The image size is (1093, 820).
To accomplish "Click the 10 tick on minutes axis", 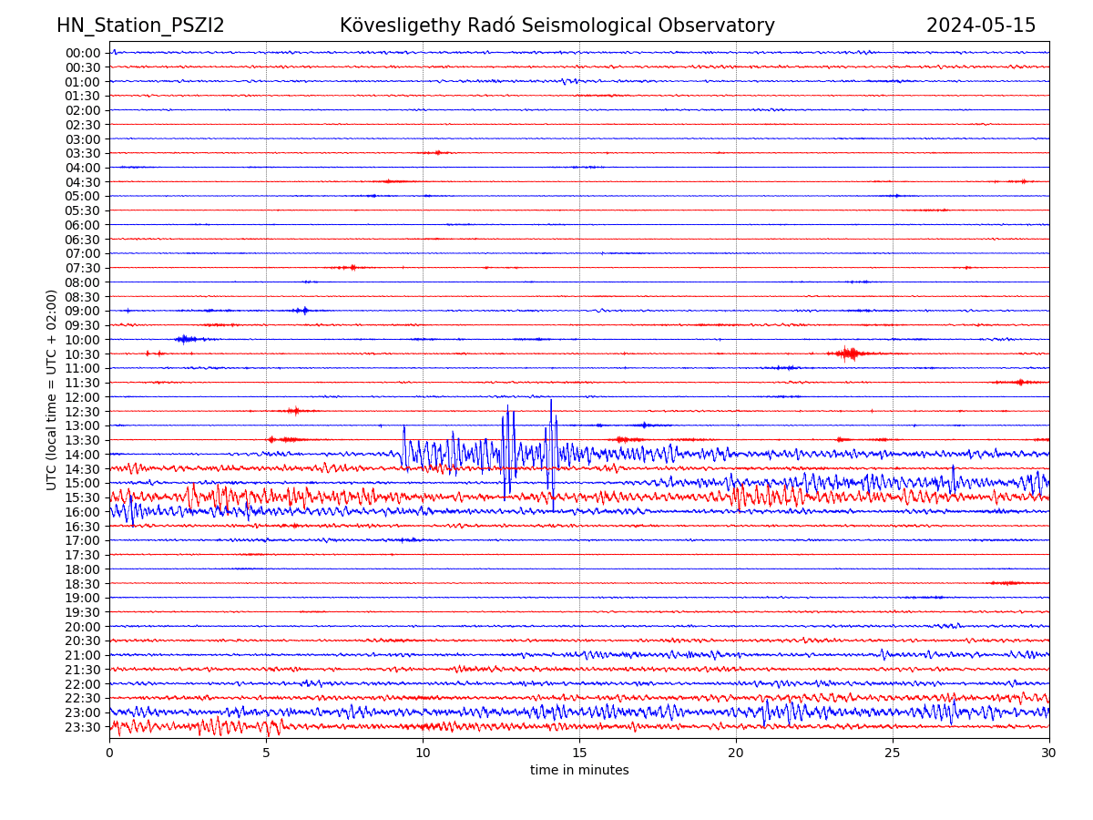I will (x=423, y=753).
